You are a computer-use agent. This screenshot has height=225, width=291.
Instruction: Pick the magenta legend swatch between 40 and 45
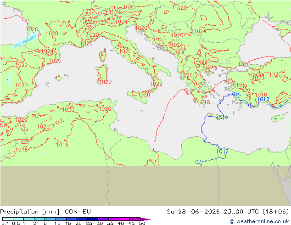click(124, 219)
